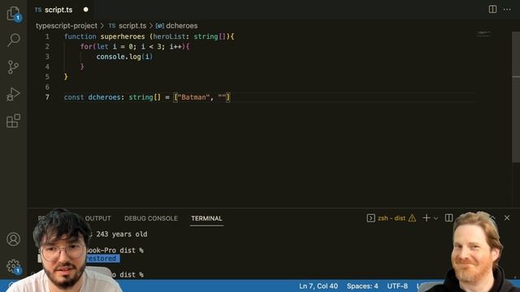Image resolution: width=520 pixels, height=292 pixels.
Task: Click the unsaved dot on script.ts tab
Action: point(86,10)
